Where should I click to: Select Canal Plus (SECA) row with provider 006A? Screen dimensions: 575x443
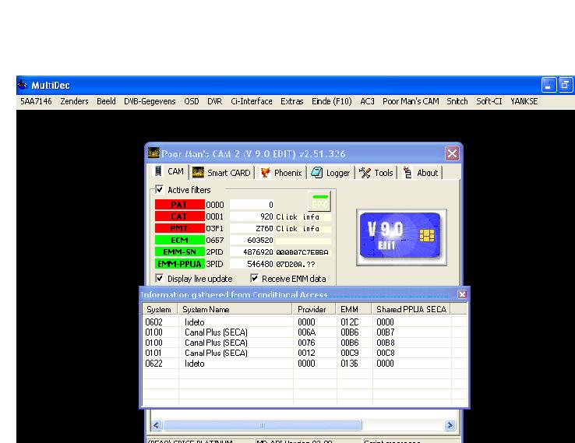click(305, 332)
